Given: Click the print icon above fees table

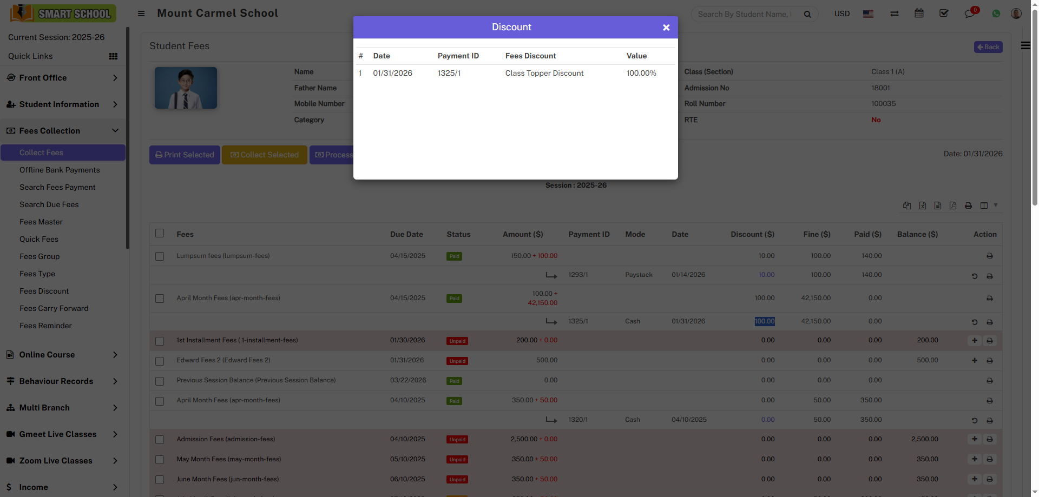Looking at the screenshot, I should [x=968, y=206].
